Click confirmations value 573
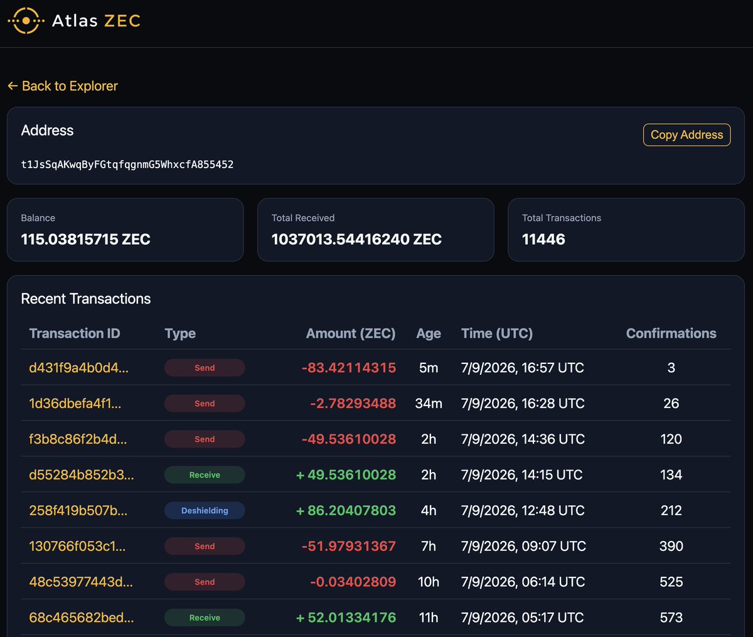This screenshot has width=753, height=637. (x=671, y=618)
